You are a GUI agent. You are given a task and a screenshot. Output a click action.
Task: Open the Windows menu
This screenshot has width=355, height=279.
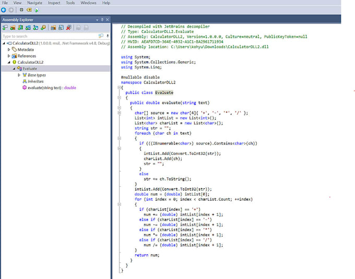(x=88, y=3)
